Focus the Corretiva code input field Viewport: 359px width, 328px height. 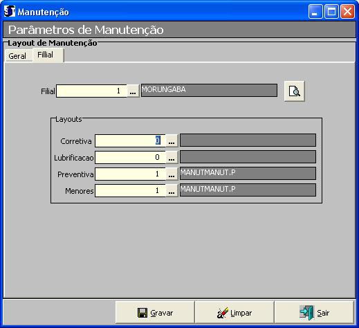point(130,140)
